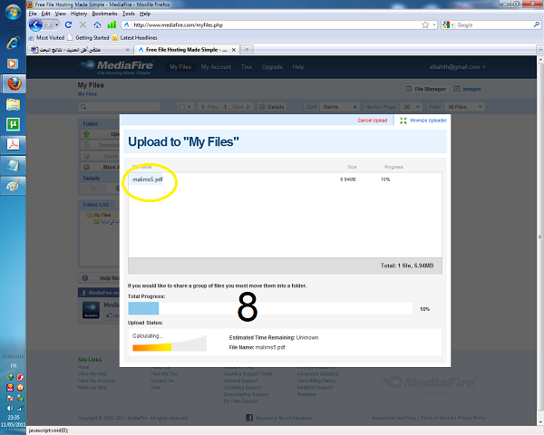Open the Filter All Files dropdown
This screenshot has width=544, height=435.
[x=464, y=107]
